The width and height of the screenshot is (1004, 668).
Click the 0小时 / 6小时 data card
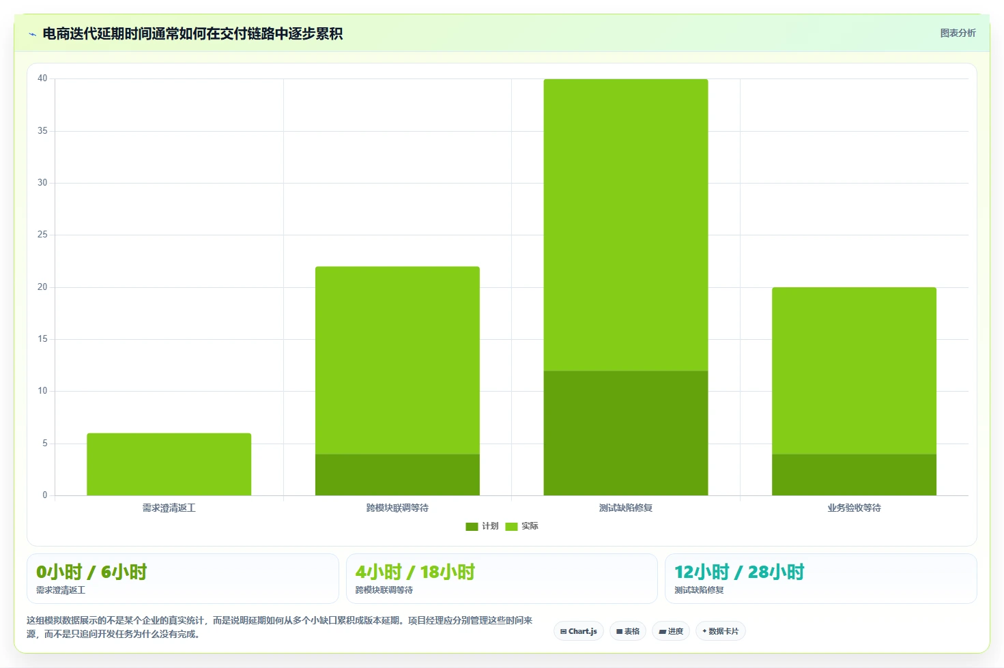(x=183, y=579)
